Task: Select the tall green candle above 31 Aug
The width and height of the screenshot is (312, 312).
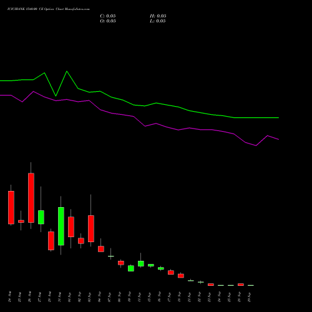Action: (x=61, y=226)
